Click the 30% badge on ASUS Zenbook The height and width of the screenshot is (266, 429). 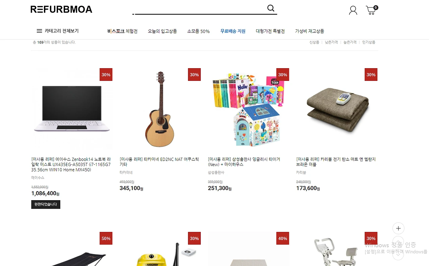(x=106, y=75)
